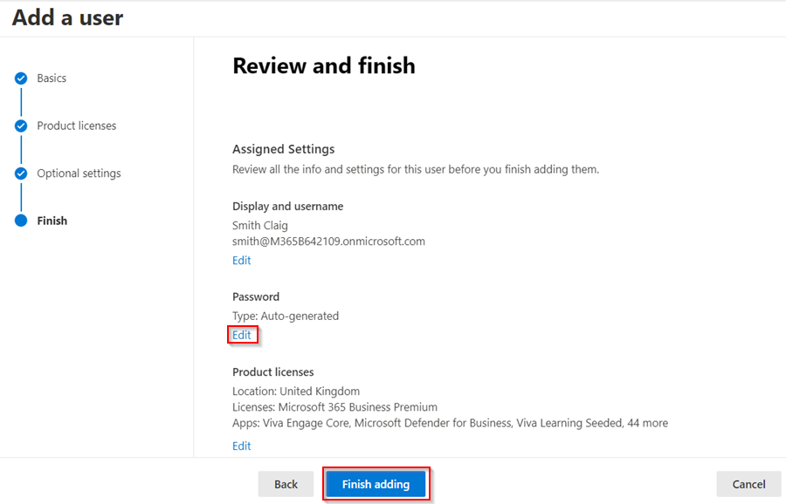The image size is (786, 504).
Task: Click the Optional settings step checkmark icon
Action: (21, 174)
